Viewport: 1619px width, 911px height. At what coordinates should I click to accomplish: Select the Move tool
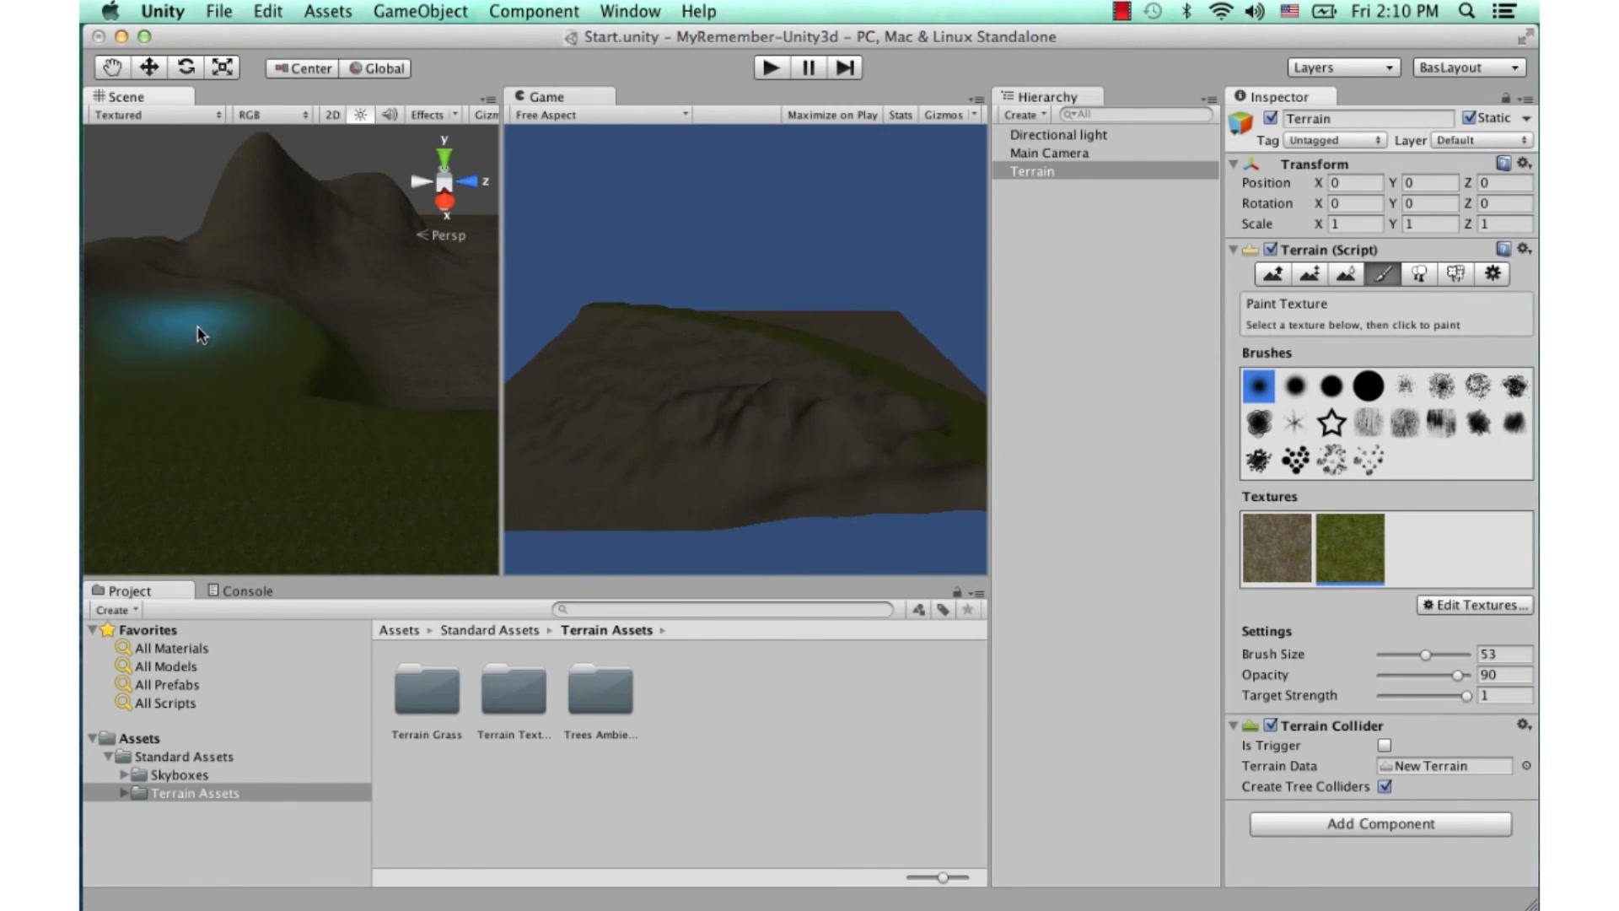(149, 67)
